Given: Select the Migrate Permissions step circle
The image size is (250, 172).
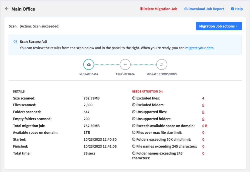Looking at the screenshot, I should pos(161,65).
